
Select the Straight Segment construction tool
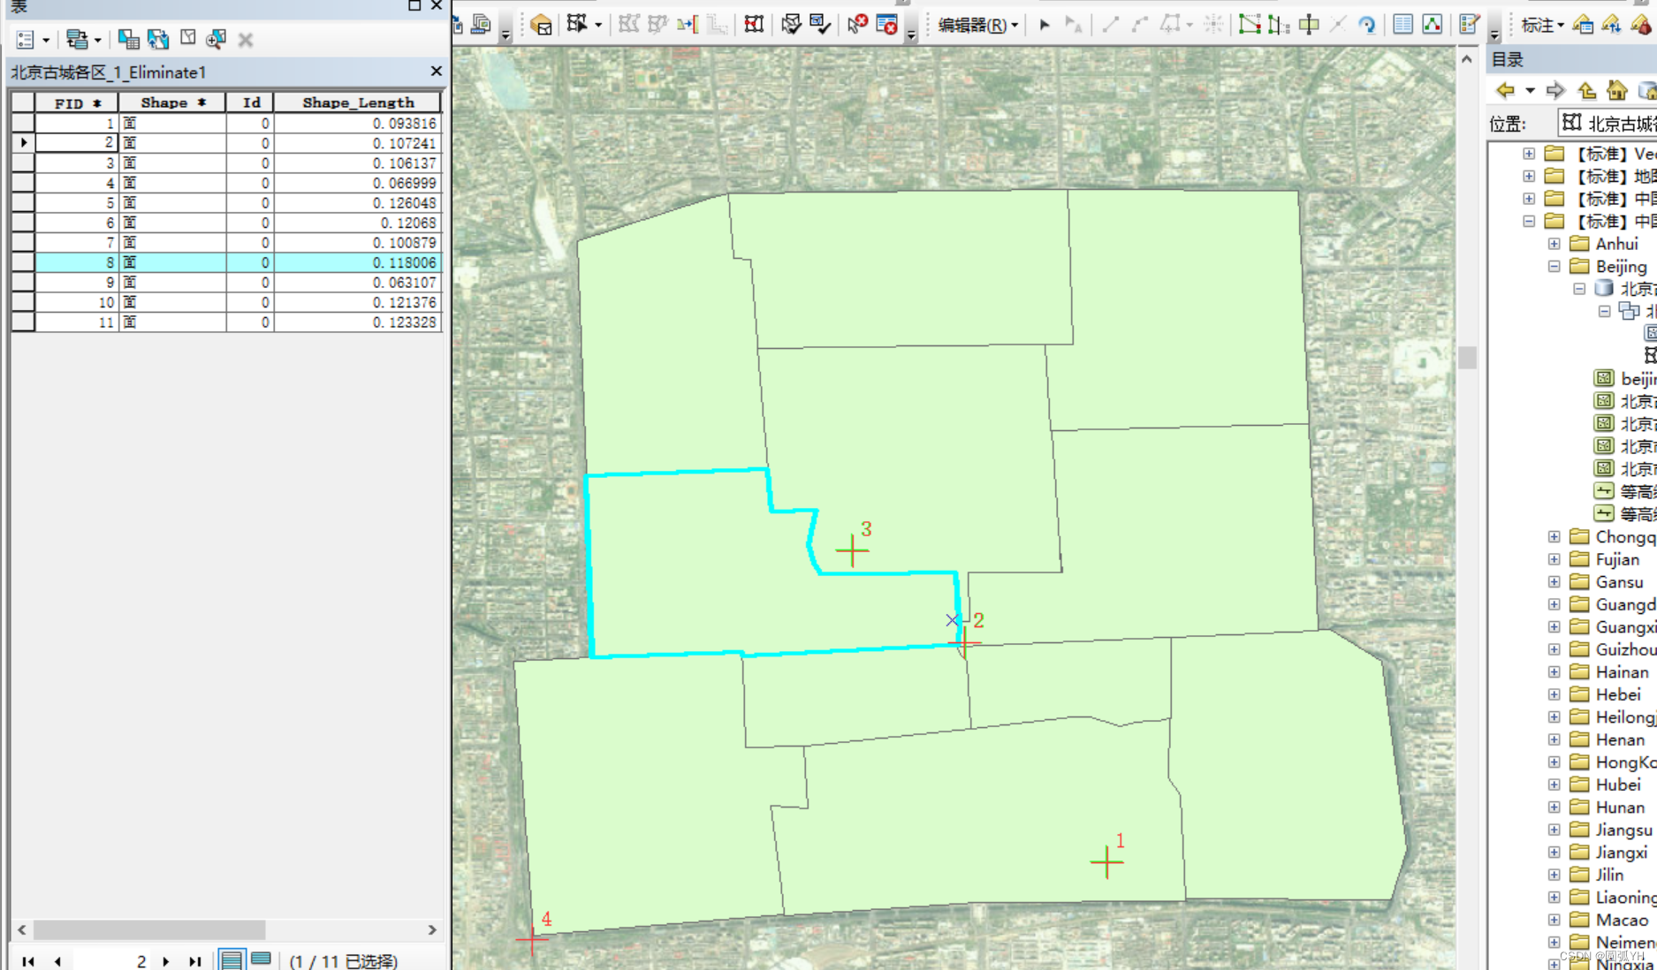pyautogui.click(x=1109, y=25)
